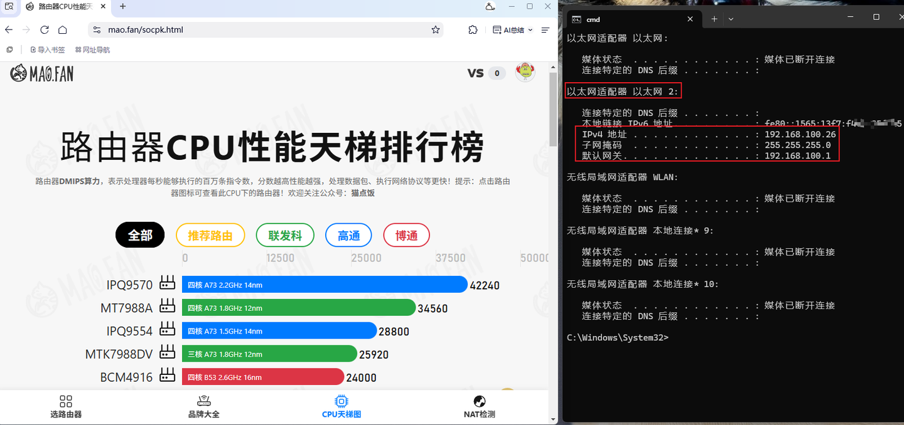
Task: Click the page scrollbar up arrow
Action: [x=553, y=66]
